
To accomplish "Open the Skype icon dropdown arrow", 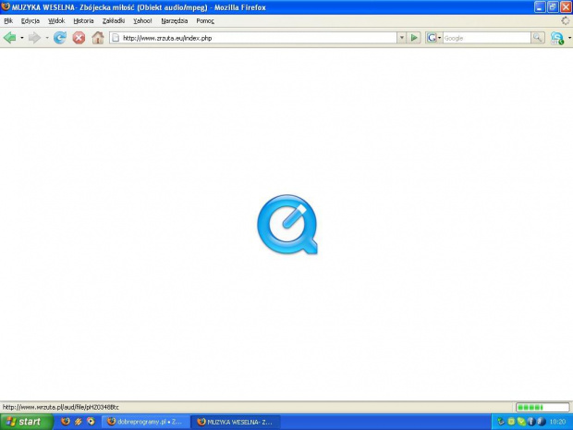I will tap(569, 38).
